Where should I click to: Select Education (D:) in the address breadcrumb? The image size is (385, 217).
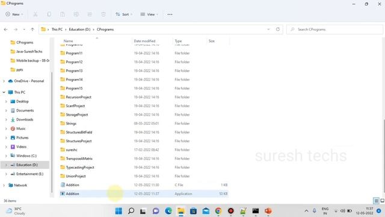(x=79, y=30)
